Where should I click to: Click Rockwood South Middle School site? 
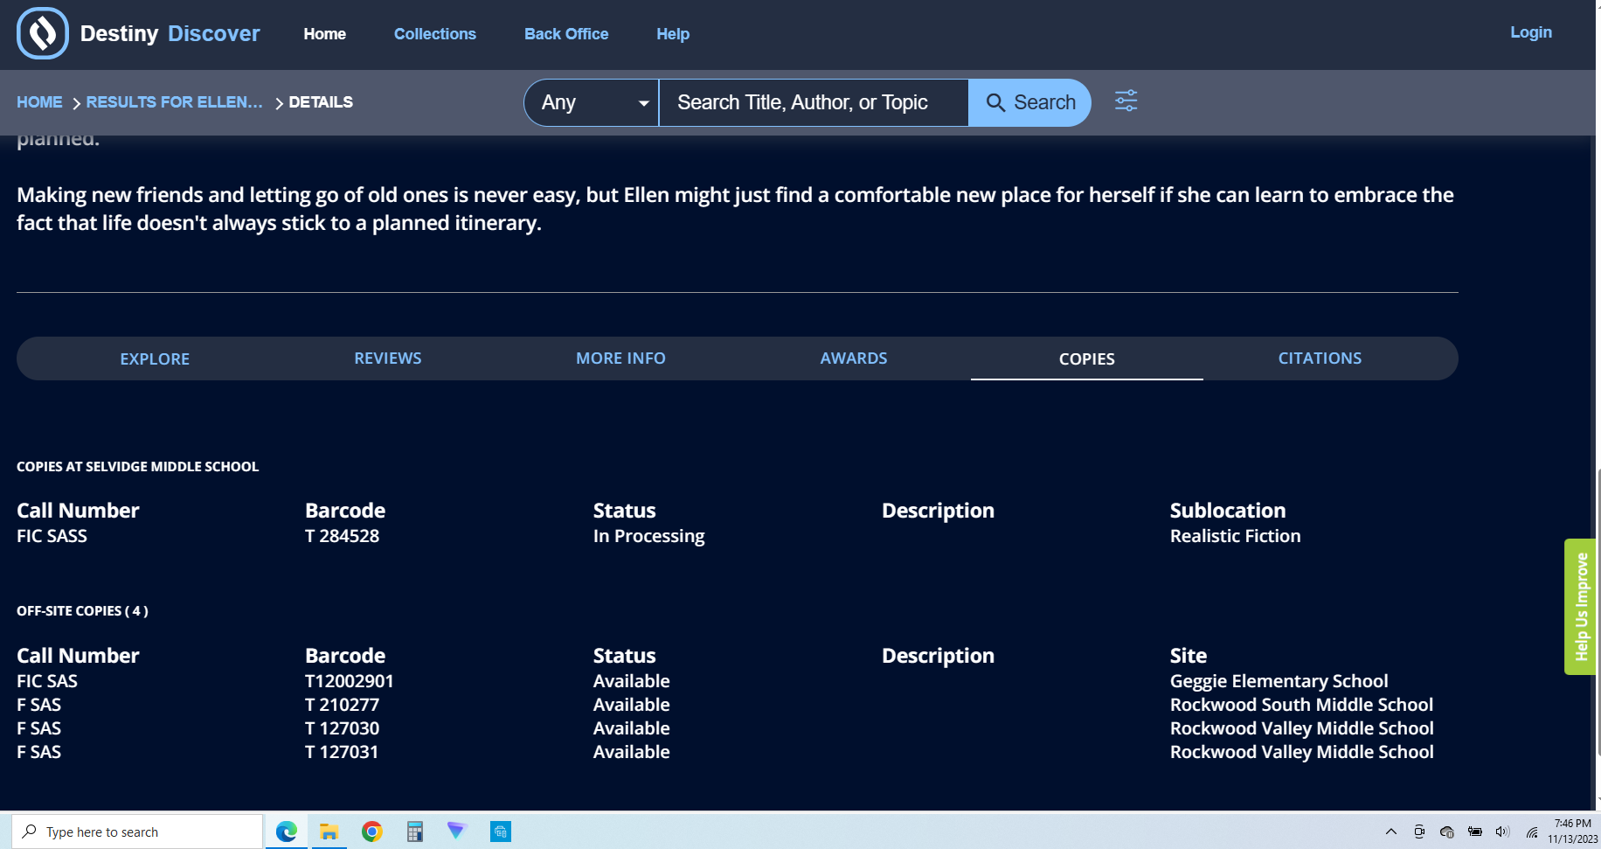tap(1301, 705)
